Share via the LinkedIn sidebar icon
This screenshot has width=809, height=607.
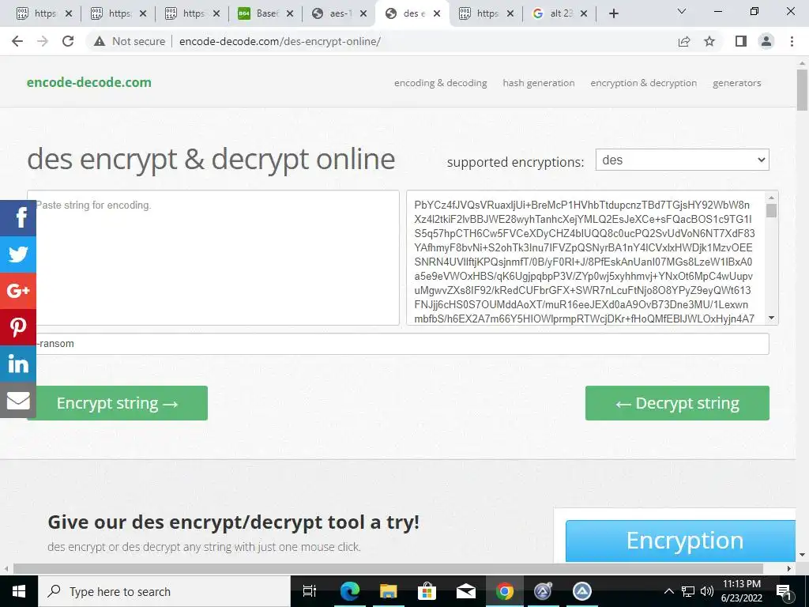point(18,364)
